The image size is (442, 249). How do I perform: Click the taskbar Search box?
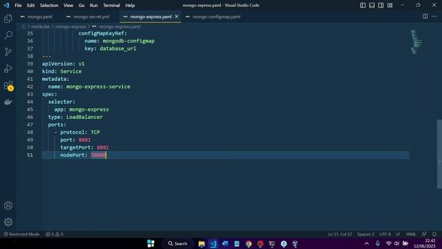point(177,243)
